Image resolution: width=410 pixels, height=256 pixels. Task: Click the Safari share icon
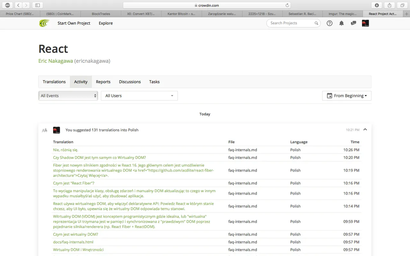389,5
